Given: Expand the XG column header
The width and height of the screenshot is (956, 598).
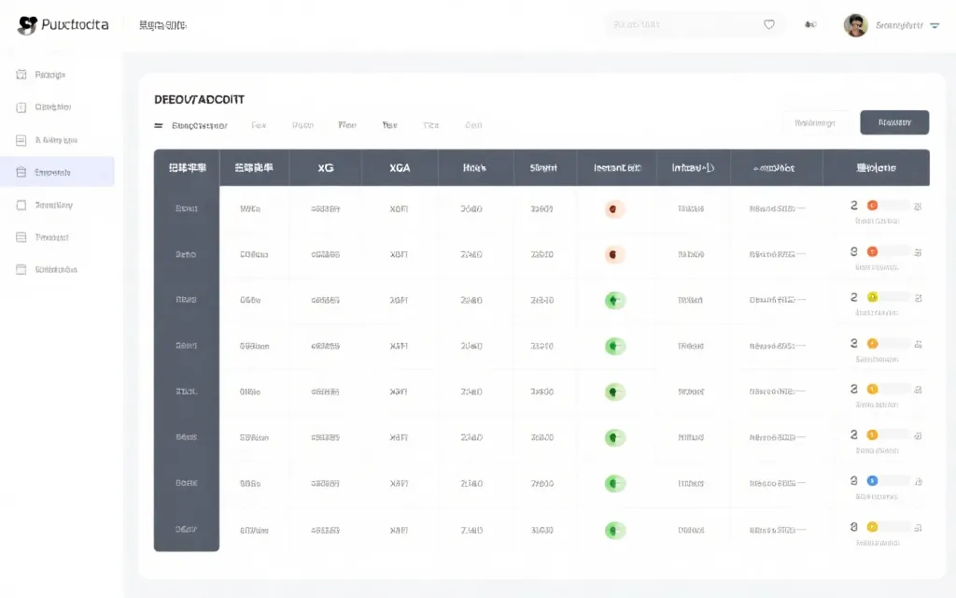Looking at the screenshot, I should click(325, 168).
